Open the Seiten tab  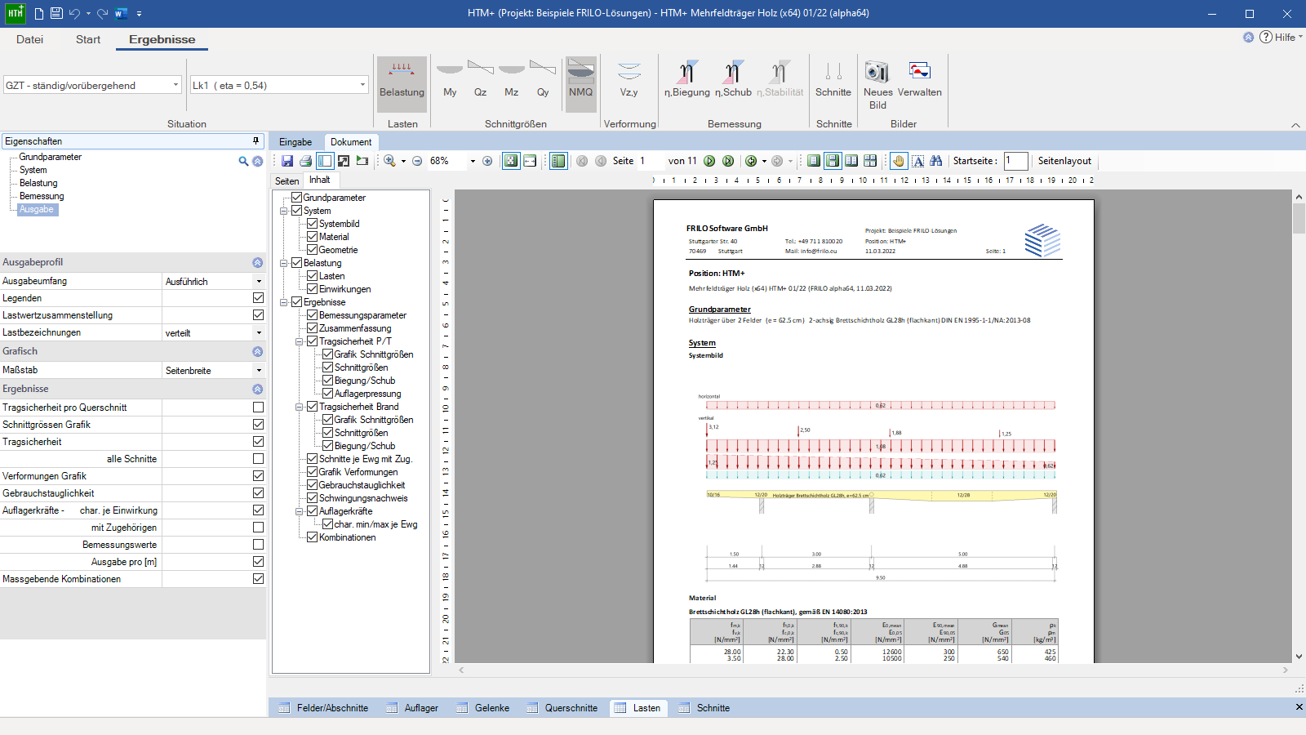pyautogui.click(x=287, y=181)
